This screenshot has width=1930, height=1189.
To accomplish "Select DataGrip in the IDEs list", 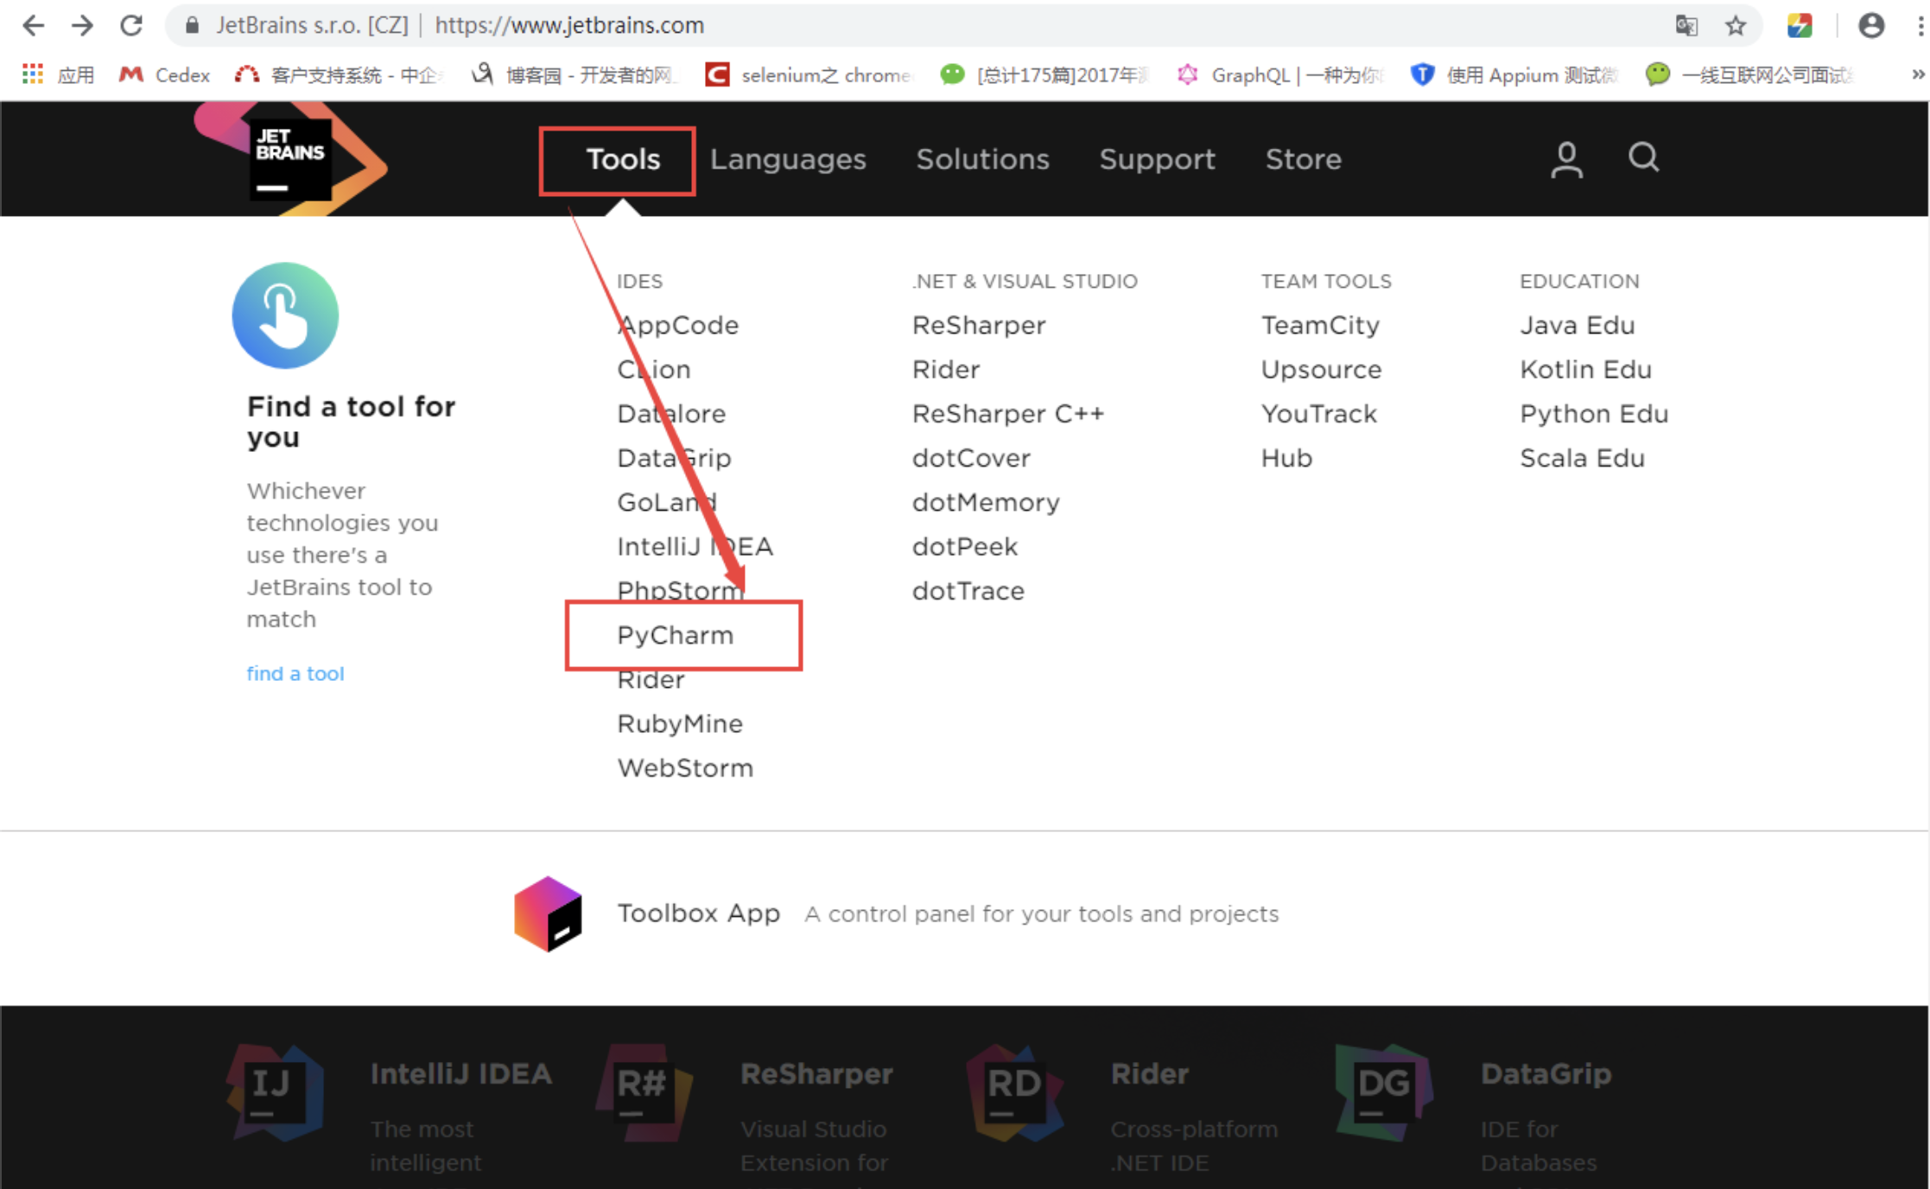I will pos(674,458).
